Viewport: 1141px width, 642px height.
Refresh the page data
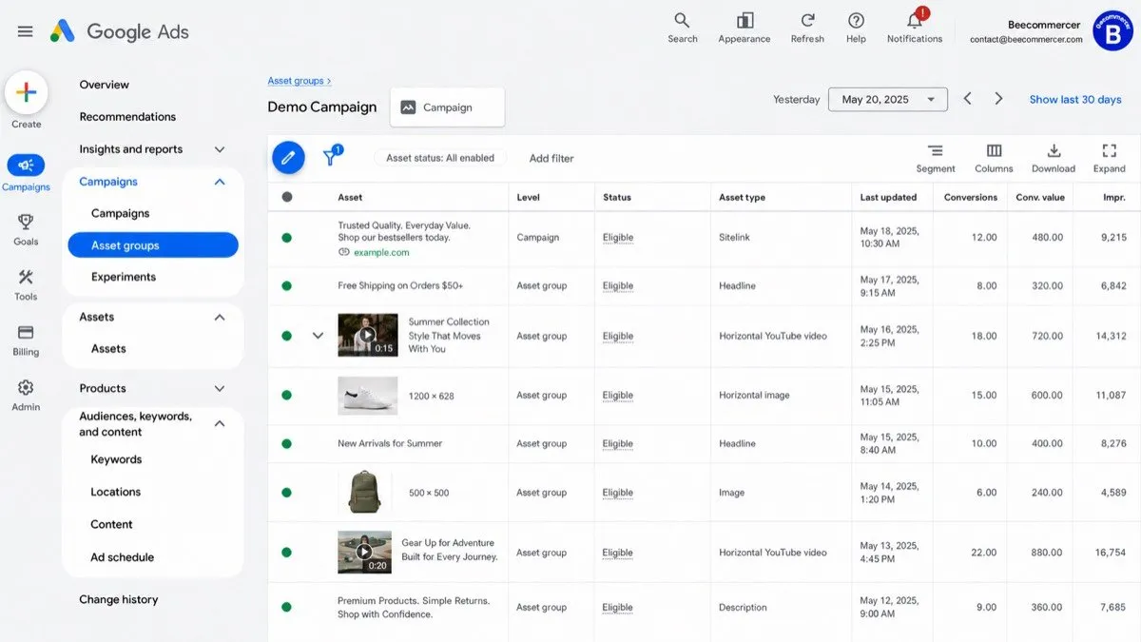(x=807, y=28)
